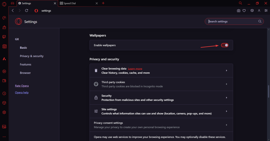Open the Site settings row arrow
270x141 pixels.
tap(226, 111)
